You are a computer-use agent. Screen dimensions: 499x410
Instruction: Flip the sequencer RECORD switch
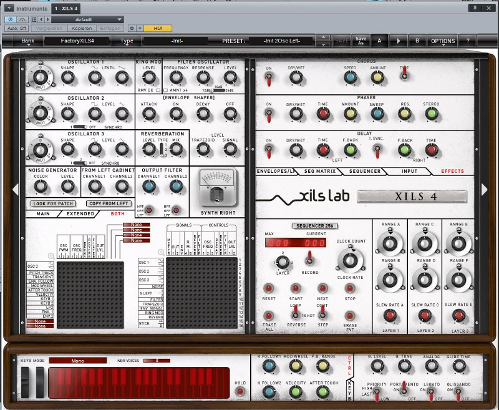tap(309, 258)
